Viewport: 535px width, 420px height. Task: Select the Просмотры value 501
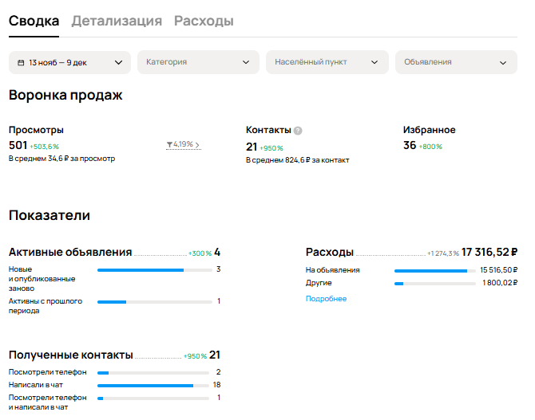pyautogui.click(x=18, y=145)
